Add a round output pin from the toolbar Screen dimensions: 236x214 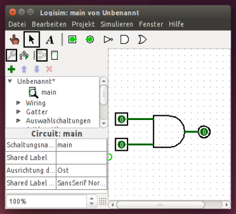pyautogui.click(x=90, y=40)
